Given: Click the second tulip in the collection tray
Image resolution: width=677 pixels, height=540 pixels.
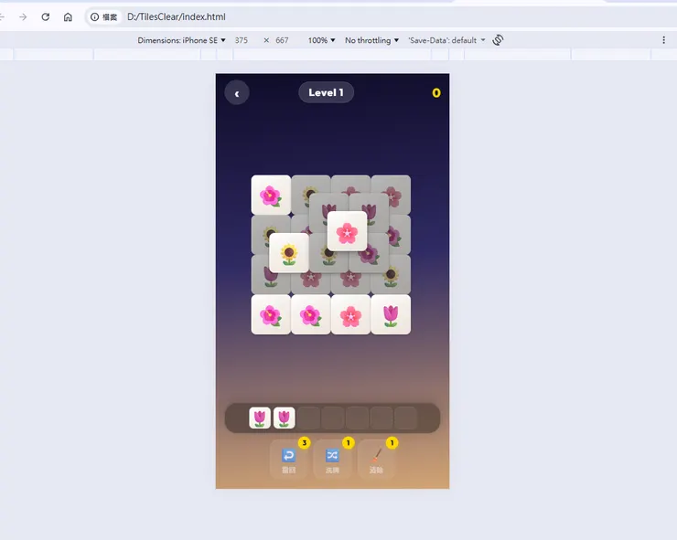Looking at the screenshot, I should point(285,418).
